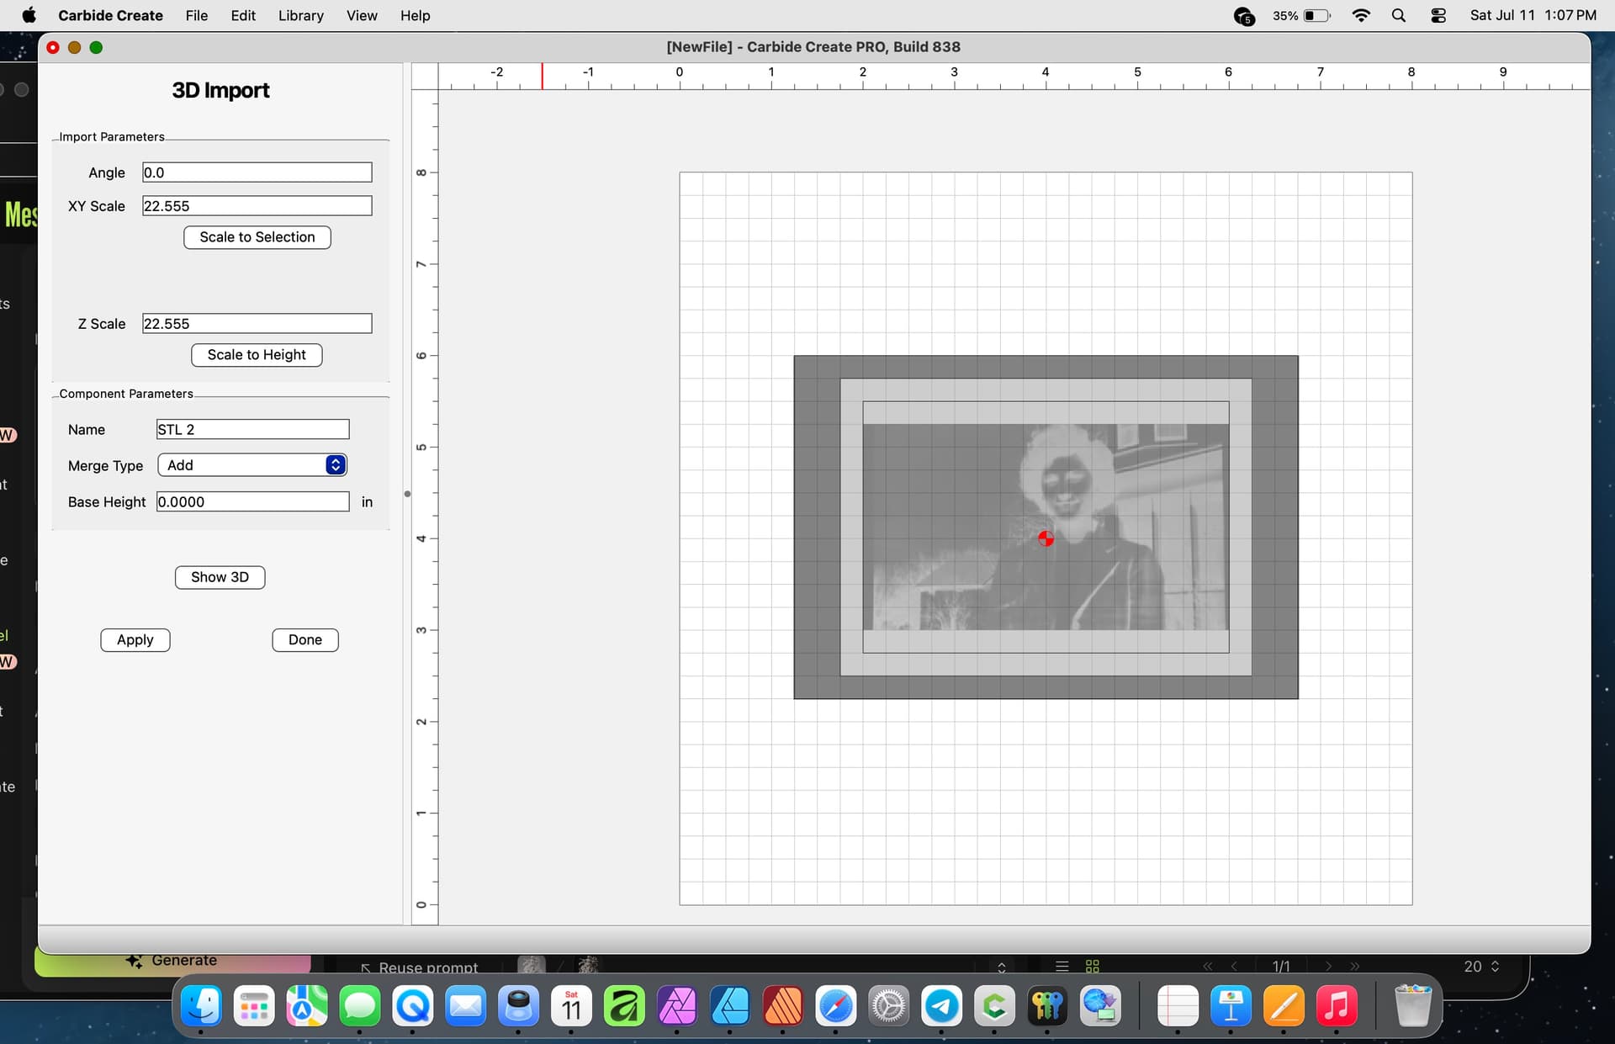Open Affinity Publisher from the dock
1615x1044 pixels.
pos(783,1005)
